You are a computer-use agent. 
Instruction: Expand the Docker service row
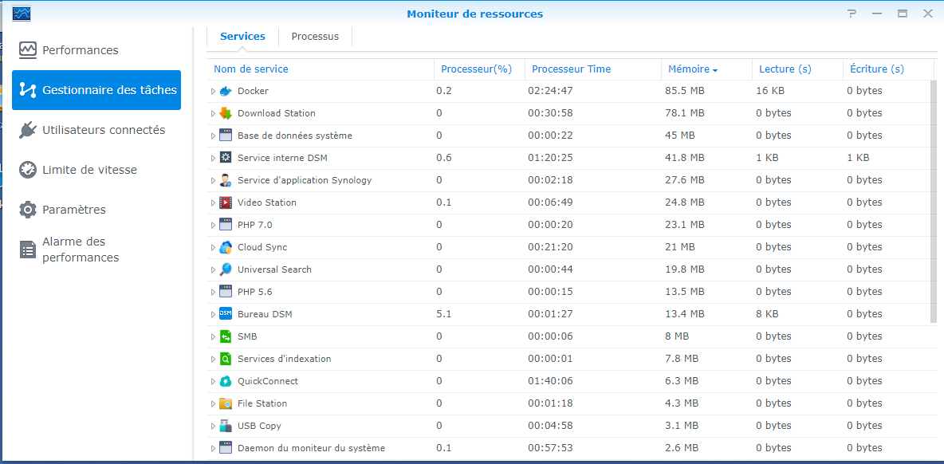point(213,91)
